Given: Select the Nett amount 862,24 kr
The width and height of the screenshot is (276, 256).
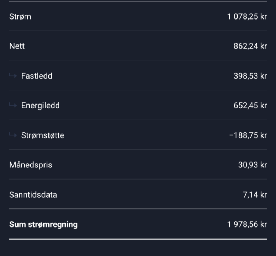Looking at the screenshot, I should point(250,46).
